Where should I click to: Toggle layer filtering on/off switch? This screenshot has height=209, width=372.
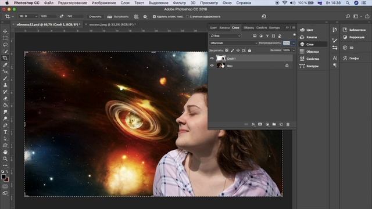[295, 35]
